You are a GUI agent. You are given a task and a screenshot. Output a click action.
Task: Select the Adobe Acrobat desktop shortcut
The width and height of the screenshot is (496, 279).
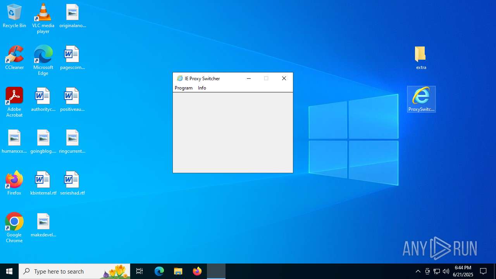(x=14, y=102)
